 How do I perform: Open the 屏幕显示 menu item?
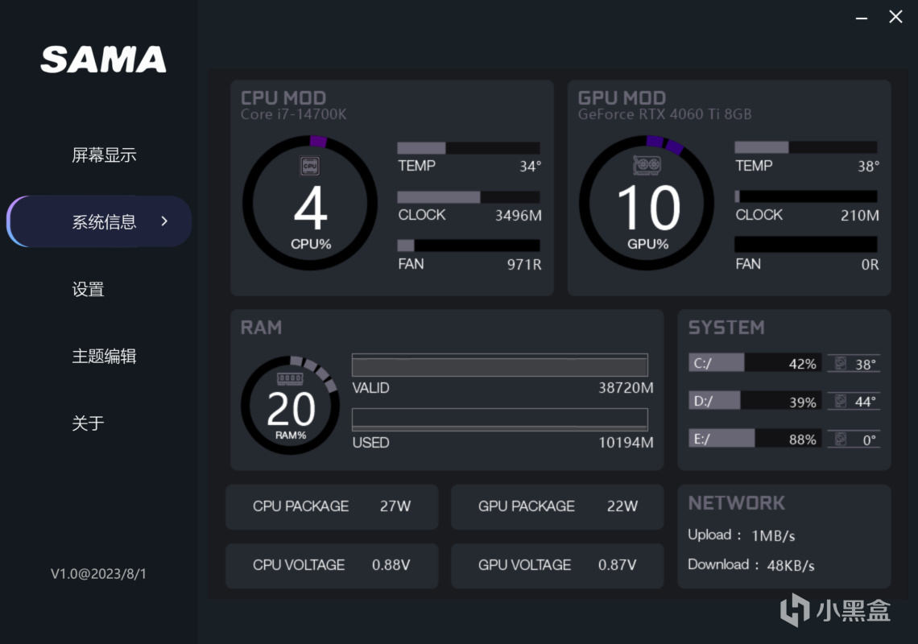(104, 155)
